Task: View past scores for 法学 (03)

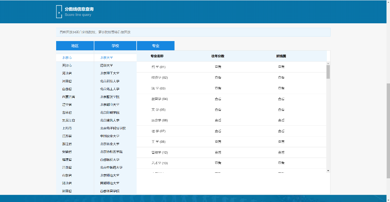Action: click(218, 88)
